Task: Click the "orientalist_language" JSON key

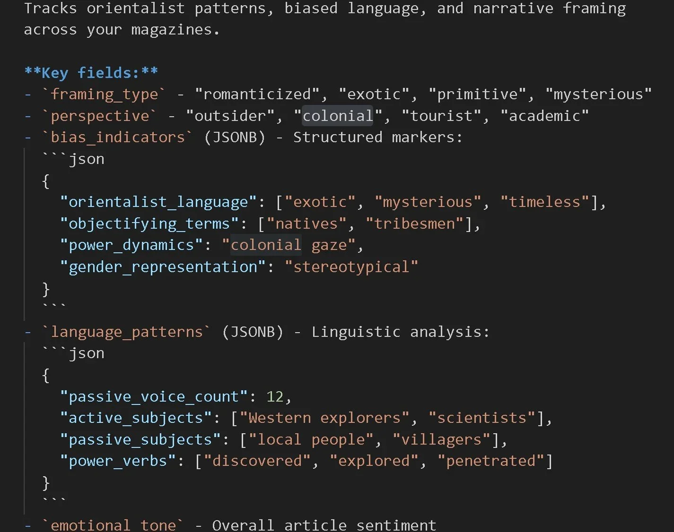Action: pos(158,202)
